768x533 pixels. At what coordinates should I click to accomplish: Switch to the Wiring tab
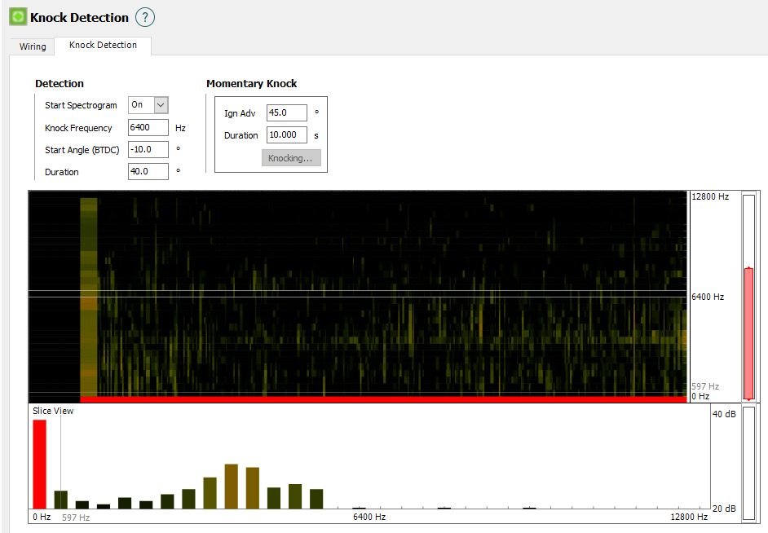point(33,46)
